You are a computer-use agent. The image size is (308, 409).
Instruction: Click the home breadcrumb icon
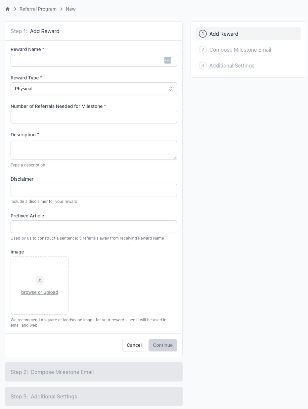point(8,9)
